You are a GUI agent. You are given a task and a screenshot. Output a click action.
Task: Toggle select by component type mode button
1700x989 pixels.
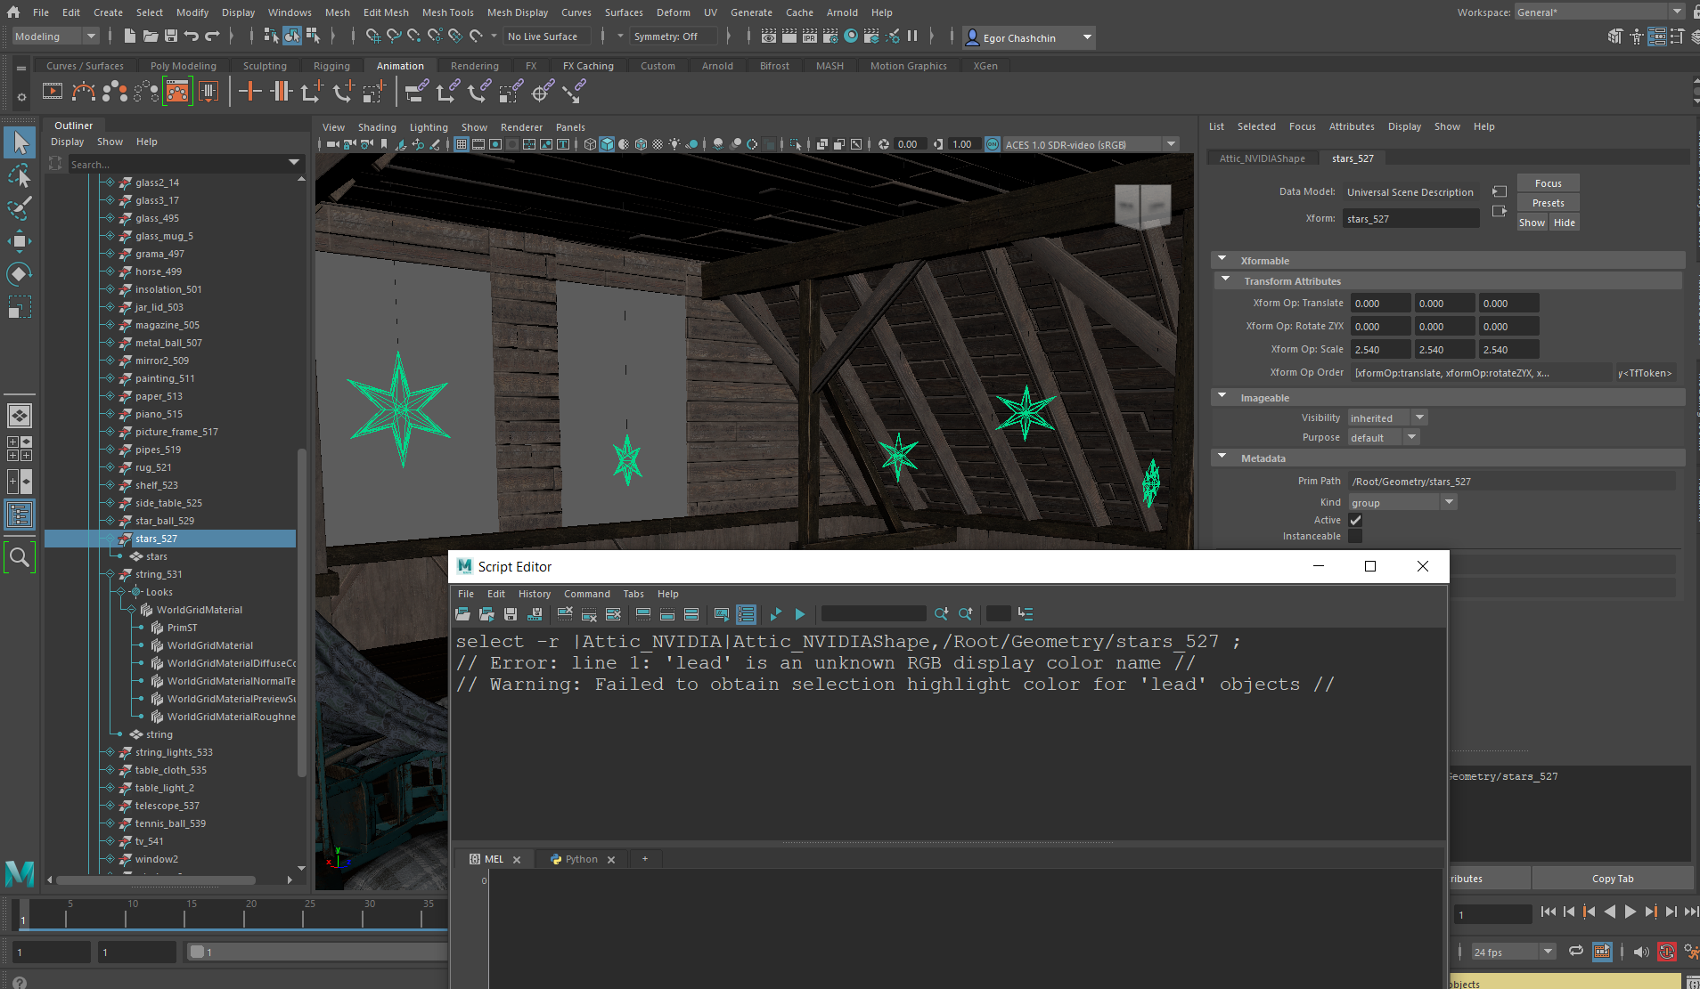coord(313,36)
